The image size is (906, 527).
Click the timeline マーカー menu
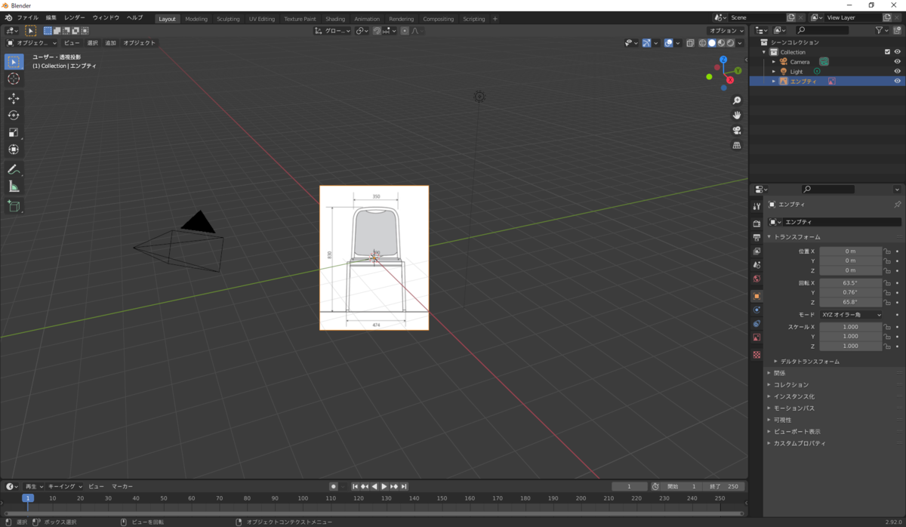tap(122, 487)
